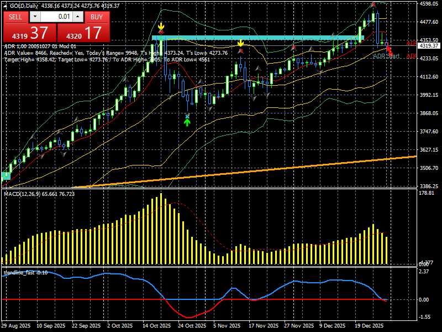Click the 5 Nov 2025 date label
Viewport: 442px width, 332px height.
(x=227, y=326)
